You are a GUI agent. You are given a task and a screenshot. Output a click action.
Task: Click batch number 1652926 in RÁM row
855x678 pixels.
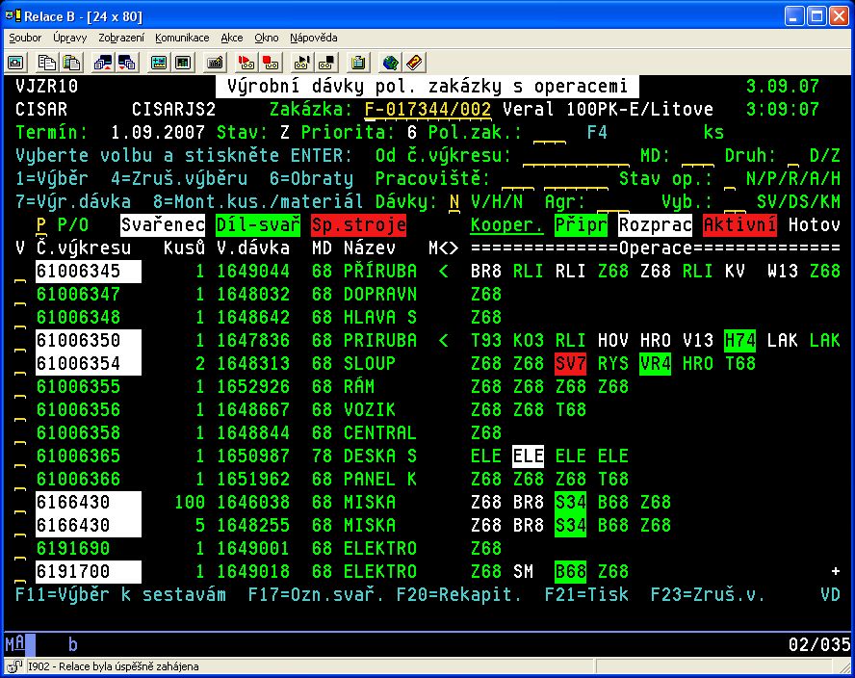[x=253, y=387]
